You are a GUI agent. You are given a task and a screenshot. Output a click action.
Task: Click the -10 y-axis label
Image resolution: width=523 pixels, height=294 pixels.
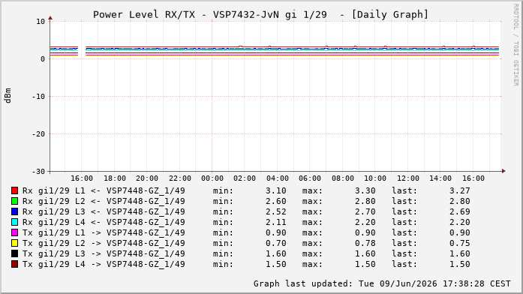click(x=38, y=96)
